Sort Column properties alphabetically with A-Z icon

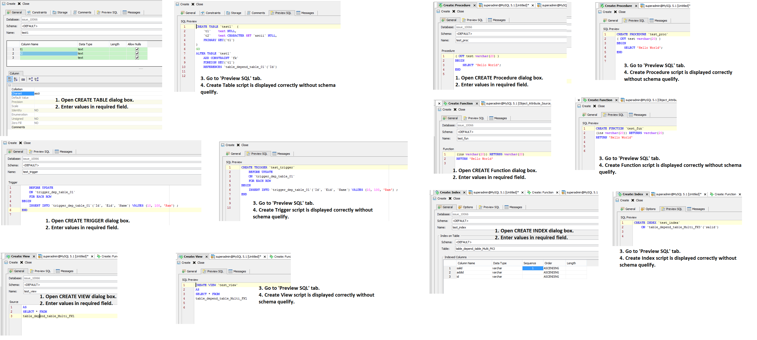click(16, 79)
